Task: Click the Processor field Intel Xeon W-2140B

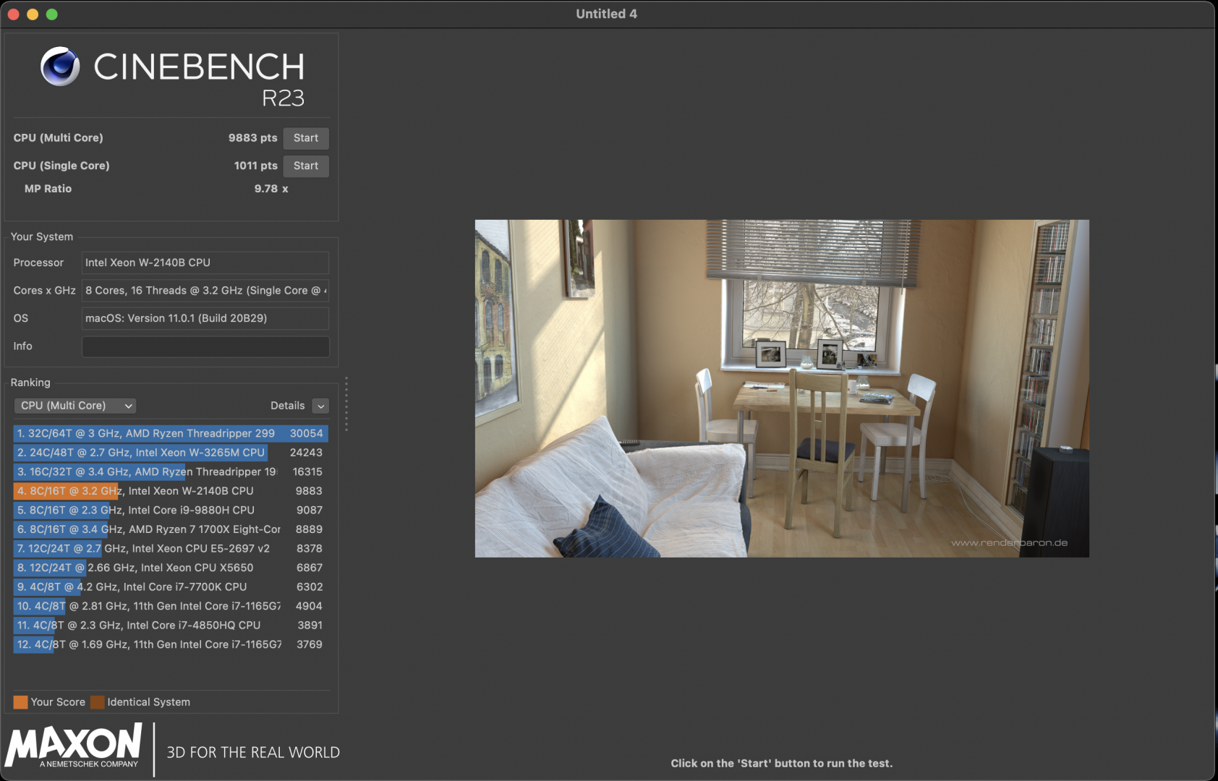Action: point(205,263)
